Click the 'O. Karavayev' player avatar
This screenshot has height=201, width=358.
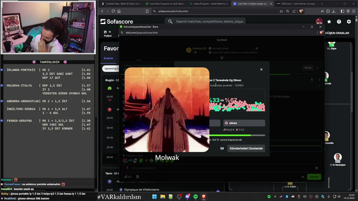click(x=338, y=158)
